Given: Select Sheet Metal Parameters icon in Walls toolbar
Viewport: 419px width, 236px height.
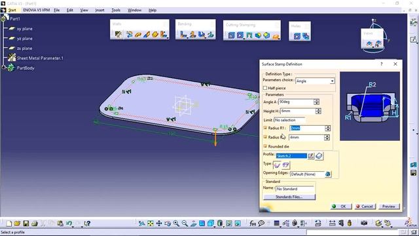Looking at the screenshot, I should [118, 34].
